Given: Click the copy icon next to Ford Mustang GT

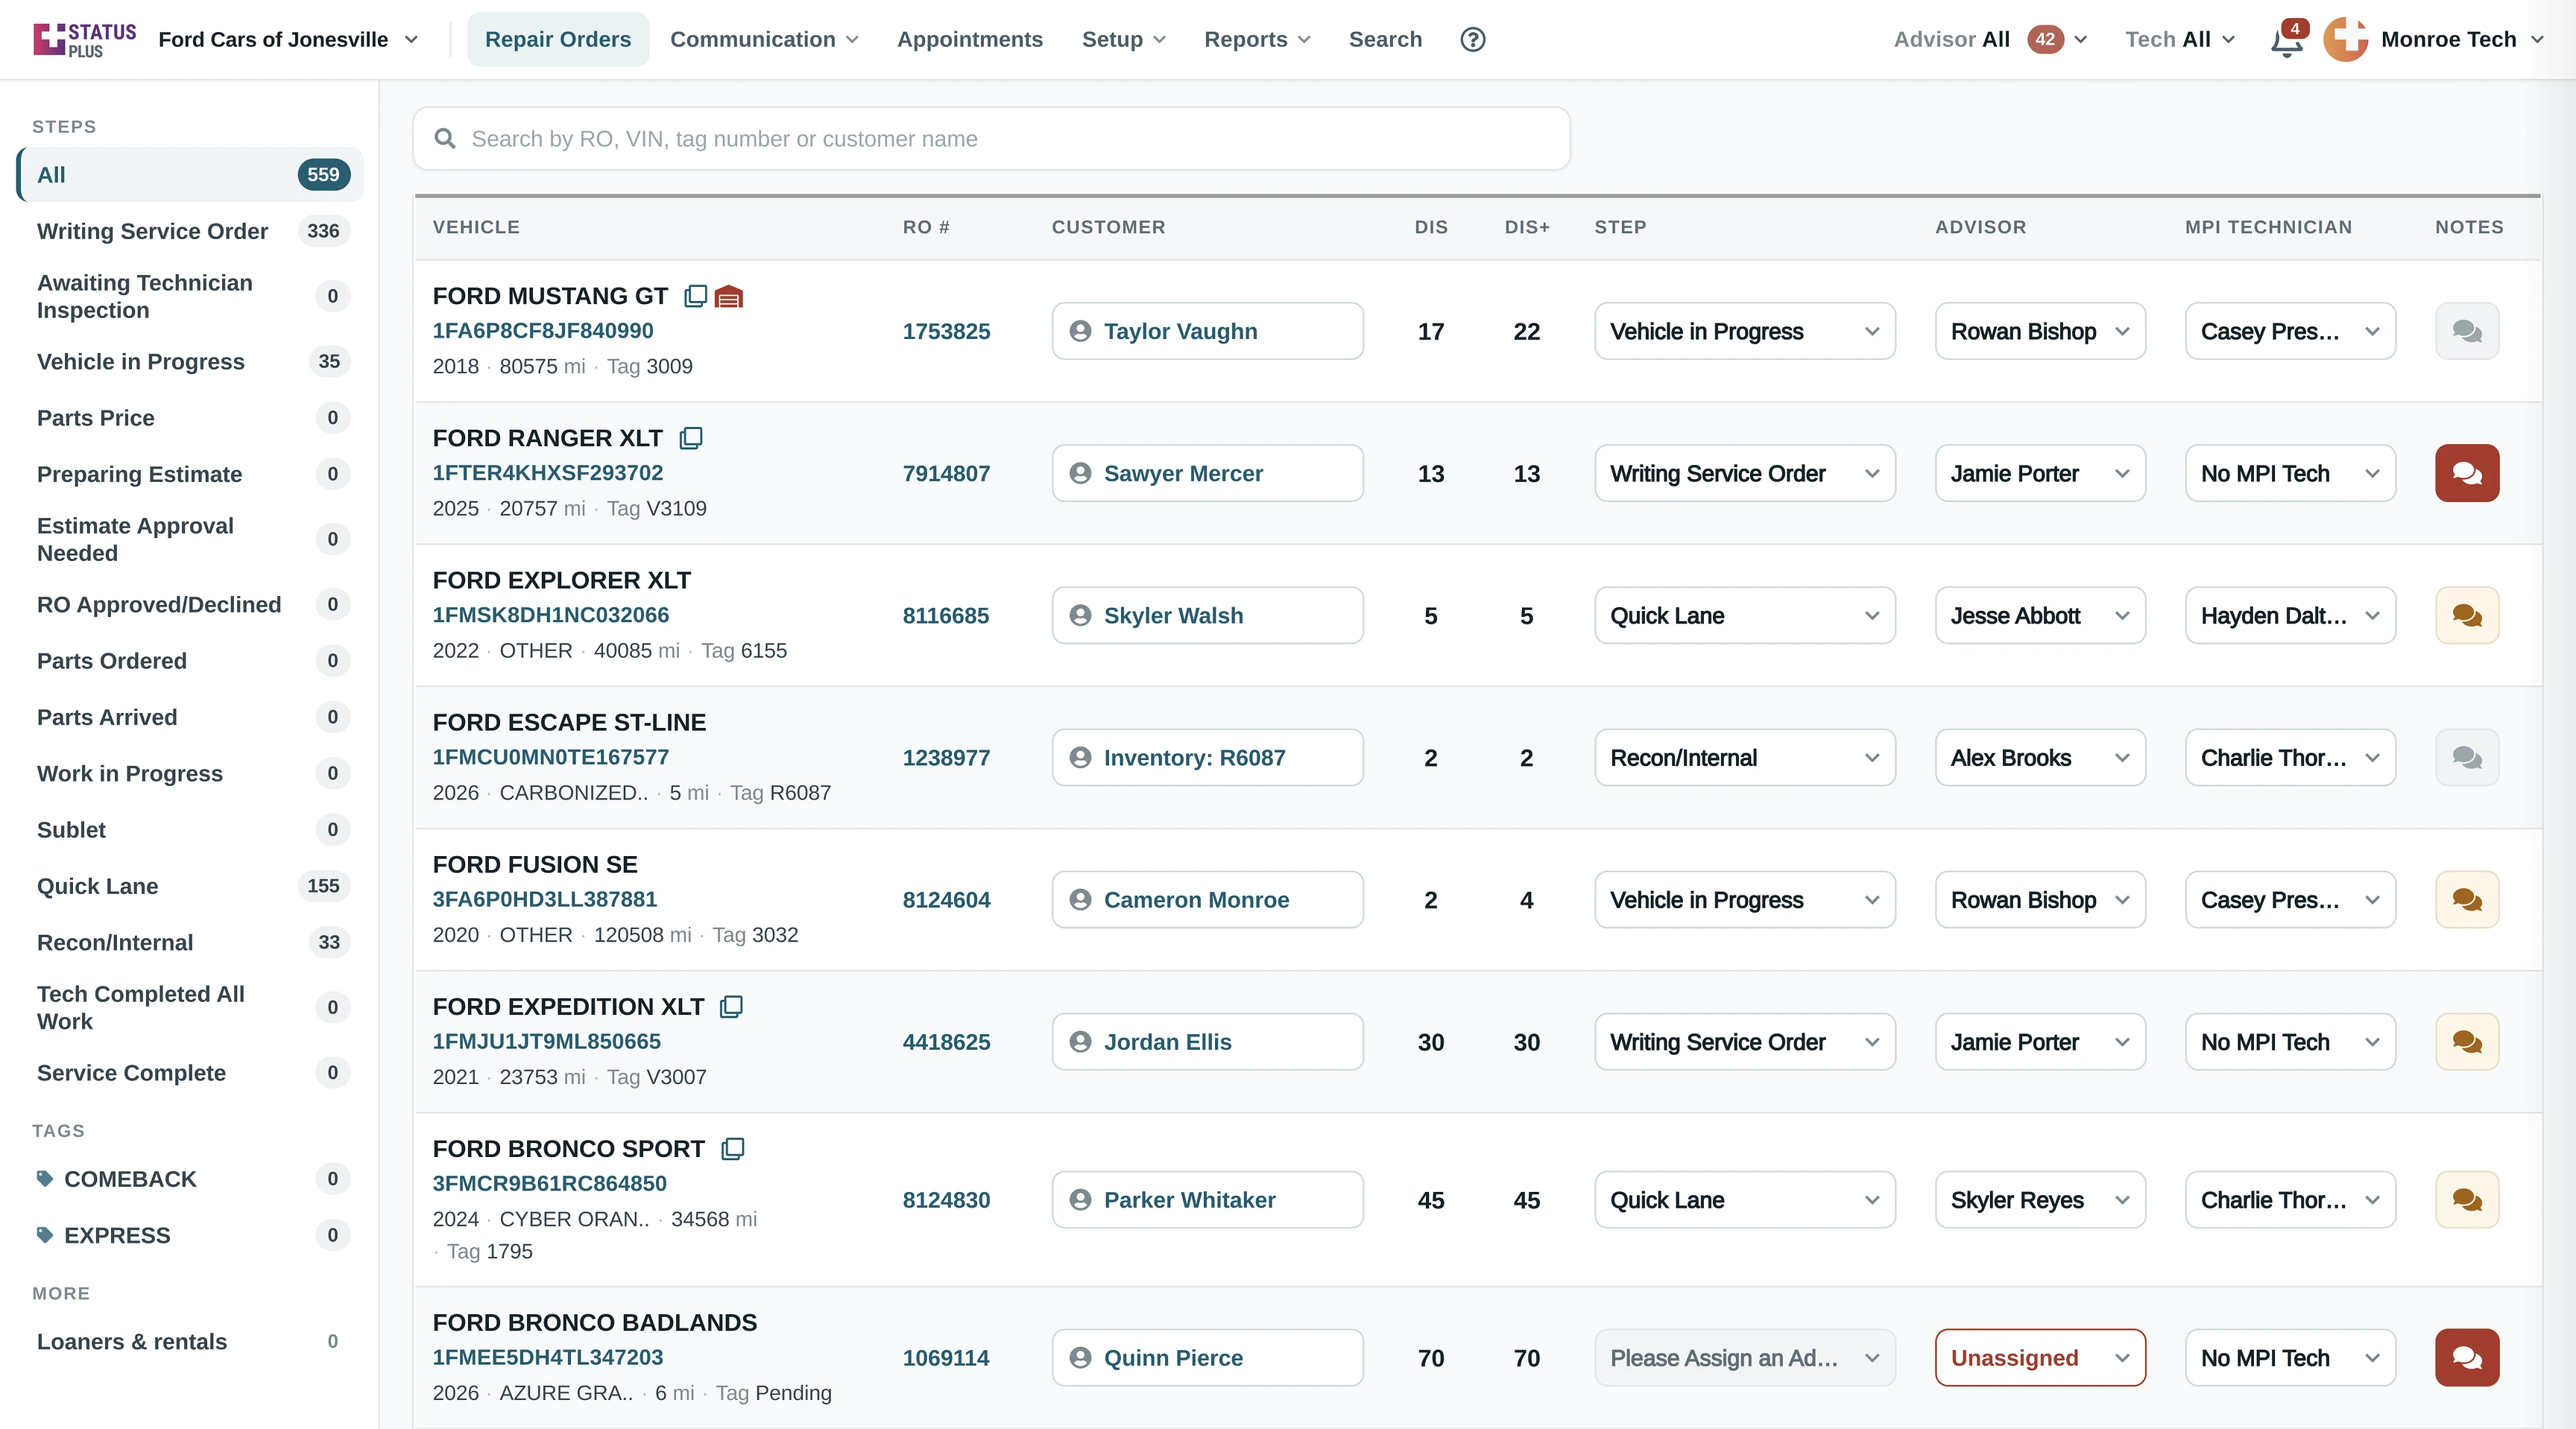Looking at the screenshot, I should pos(695,296).
